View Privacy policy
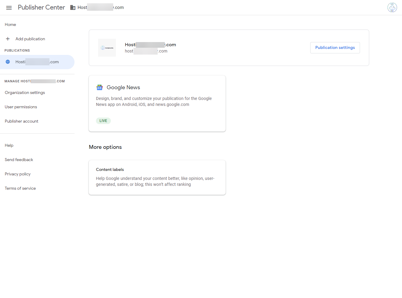Screen dimensions: 402x298 [18, 174]
